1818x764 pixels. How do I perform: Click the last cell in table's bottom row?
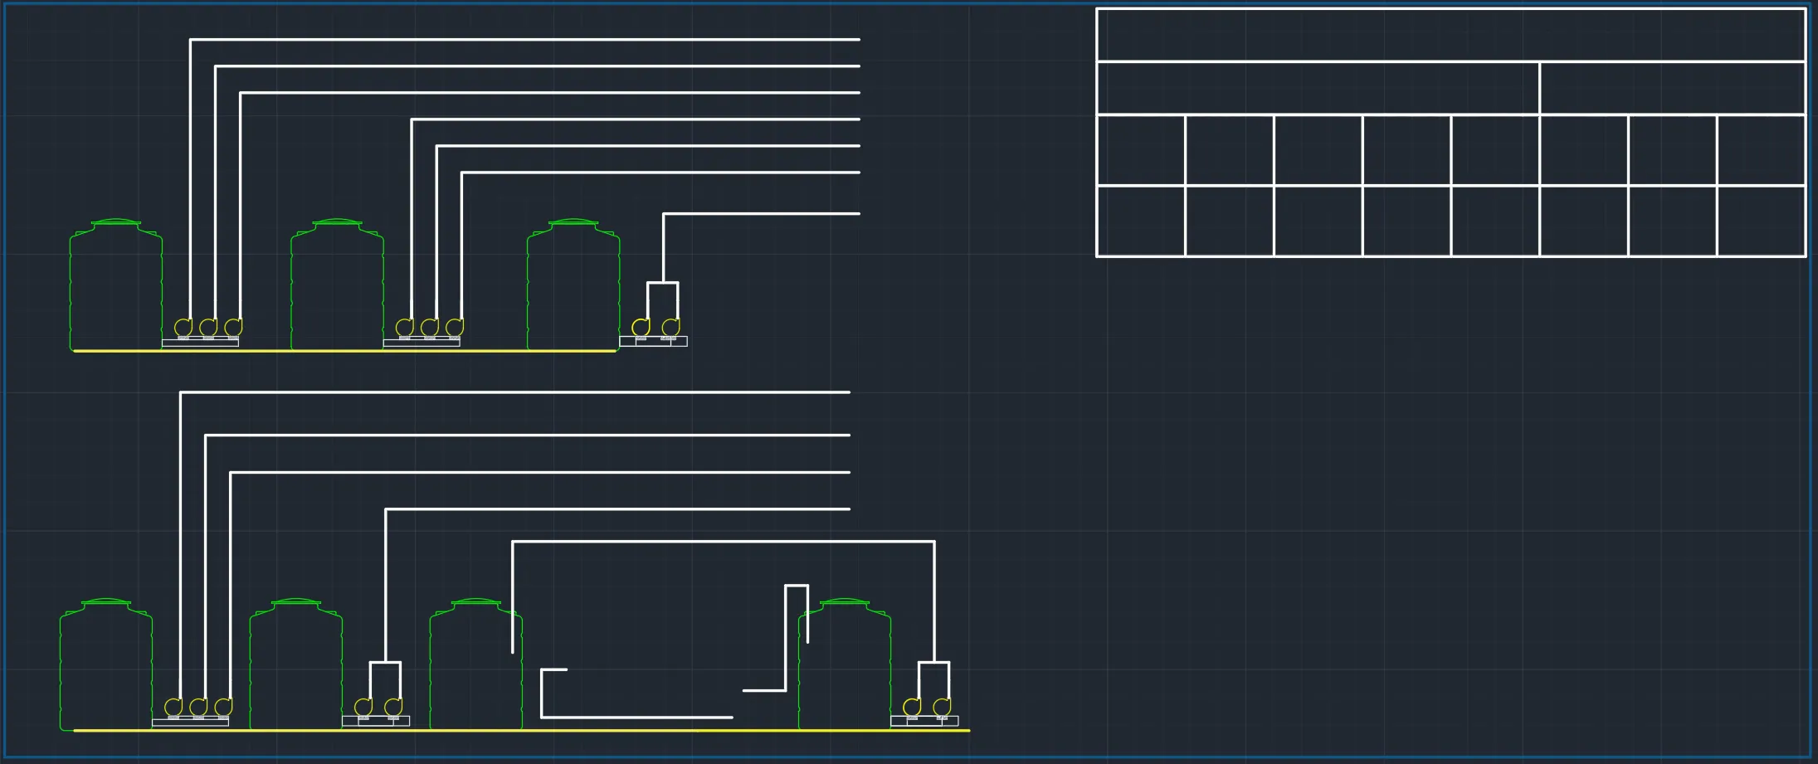(x=1762, y=221)
